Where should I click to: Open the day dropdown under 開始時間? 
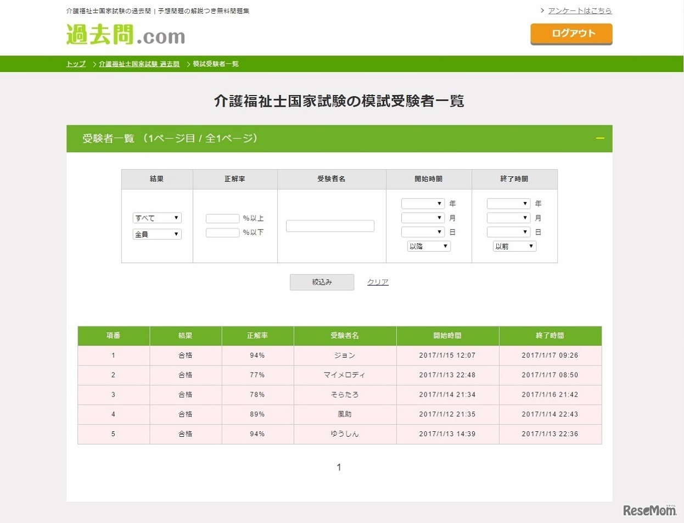click(x=423, y=231)
